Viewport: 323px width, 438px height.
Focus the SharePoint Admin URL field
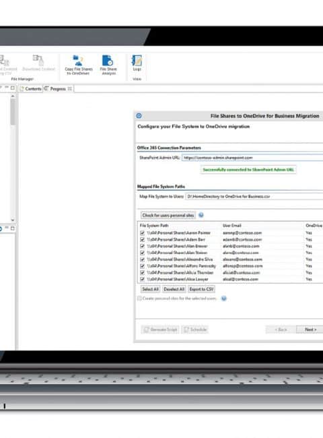(x=252, y=158)
